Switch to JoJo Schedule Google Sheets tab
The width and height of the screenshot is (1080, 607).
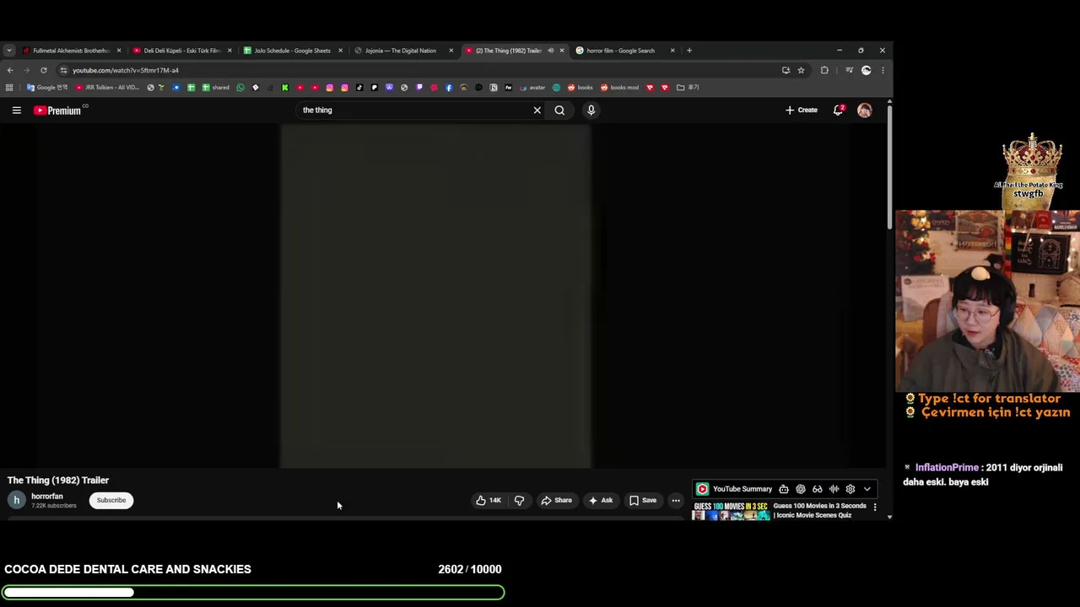[x=292, y=51]
